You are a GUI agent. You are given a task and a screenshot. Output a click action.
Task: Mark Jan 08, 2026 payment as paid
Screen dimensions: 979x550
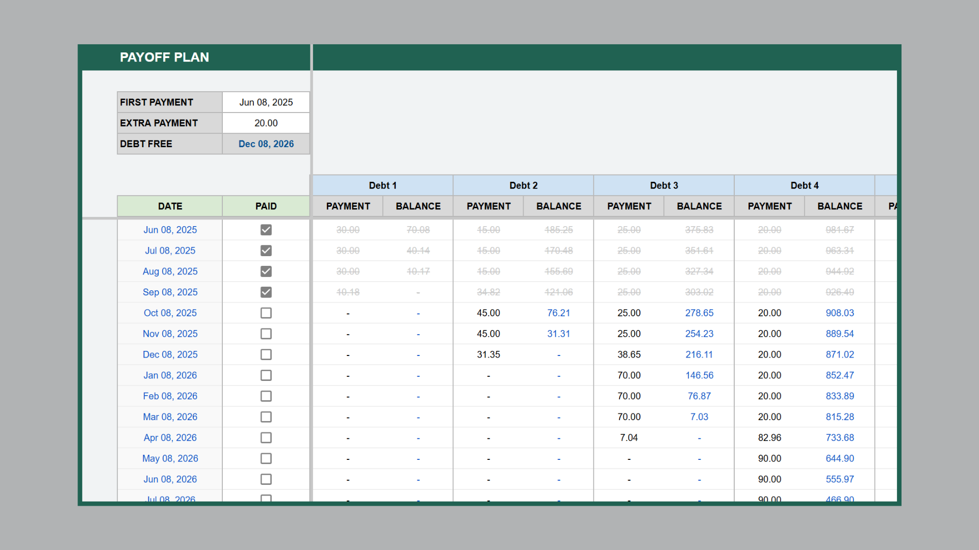point(266,375)
